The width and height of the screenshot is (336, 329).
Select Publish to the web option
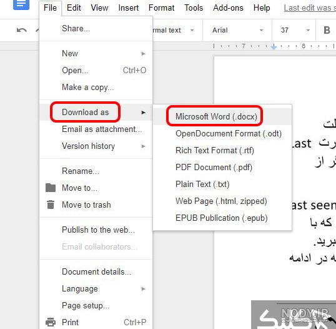[98, 230]
